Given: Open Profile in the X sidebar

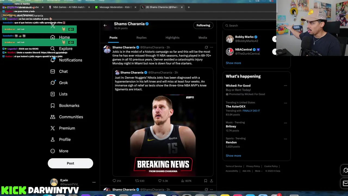Looking at the screenshot, I should pyautogui.click(x=60, y=140).
